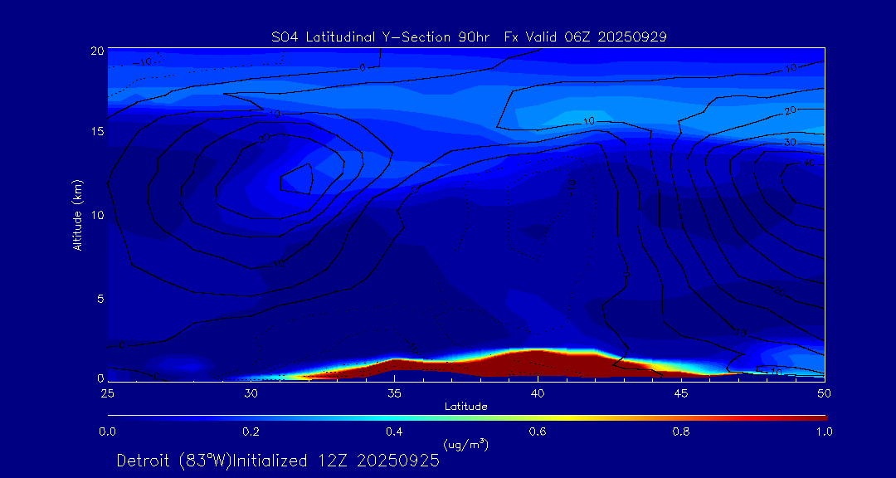Click the latitude axis tick label "30"

tap(251, 394)
